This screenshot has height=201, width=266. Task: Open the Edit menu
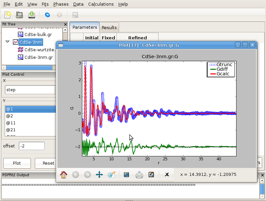coord(19,4)
